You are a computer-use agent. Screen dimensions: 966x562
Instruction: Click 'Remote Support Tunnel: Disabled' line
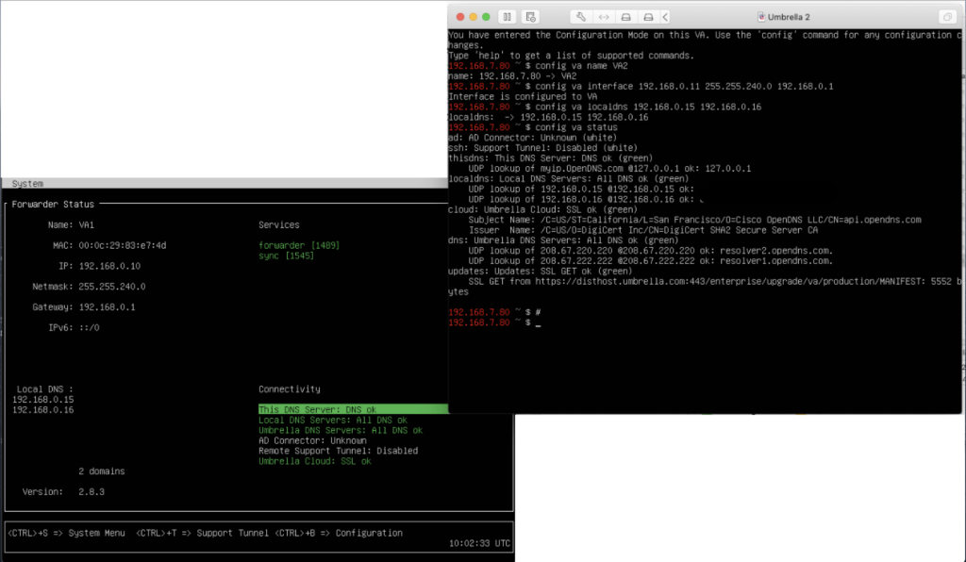click(x=339, y=451)
